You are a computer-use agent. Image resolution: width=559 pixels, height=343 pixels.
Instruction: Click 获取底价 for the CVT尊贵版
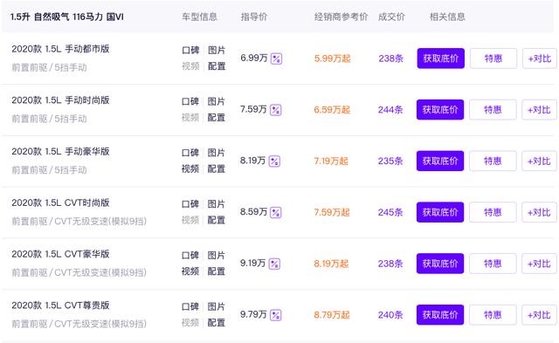click(x=440, y=315)
